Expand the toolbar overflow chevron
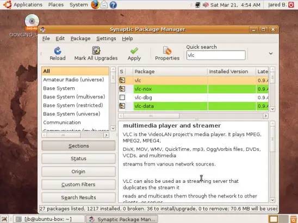This screenshot has height=223, width=298. coord(271,54)
